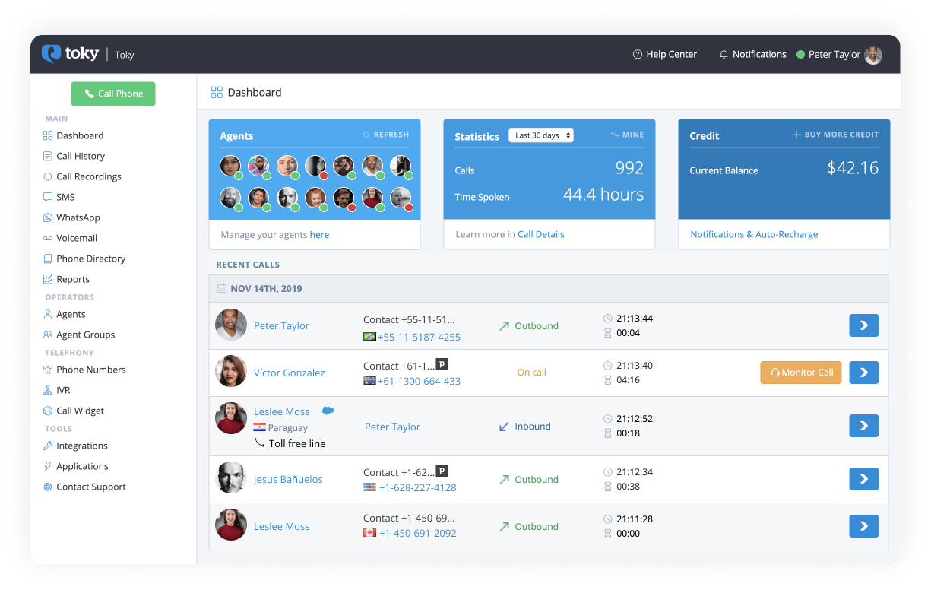Open details arrow for Jesus Bañuelos call
The width and height of the screenshot is (931, 590).
(864, 479)
